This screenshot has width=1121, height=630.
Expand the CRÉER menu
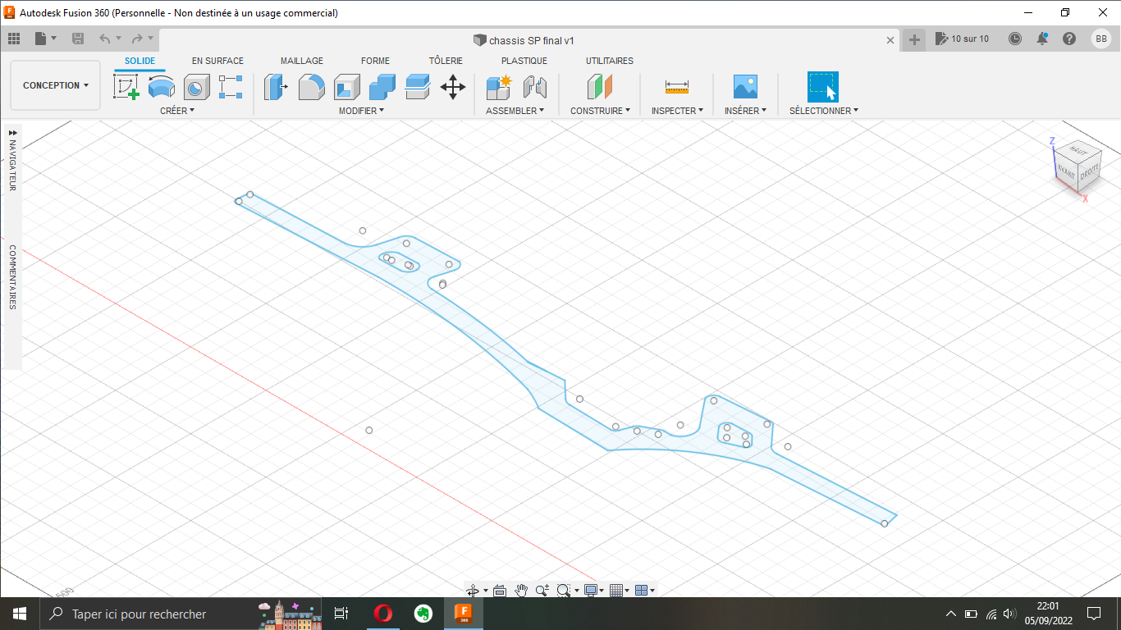[x=177, y=111]
